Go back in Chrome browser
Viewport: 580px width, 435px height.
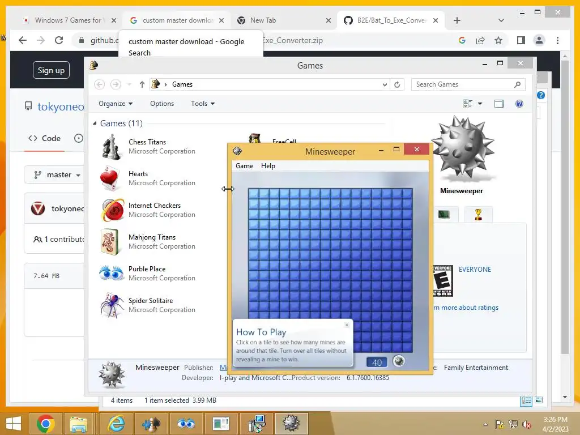[23, 40]
